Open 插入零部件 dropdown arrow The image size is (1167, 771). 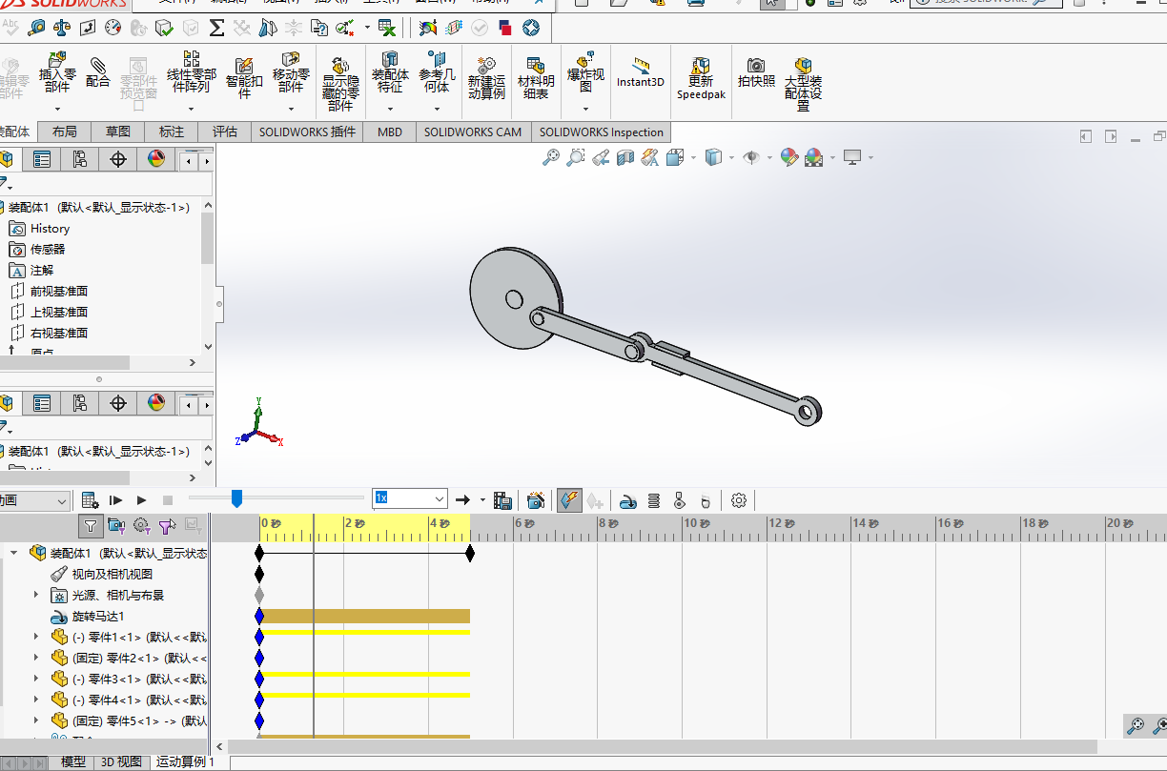[x=57, y=110]
